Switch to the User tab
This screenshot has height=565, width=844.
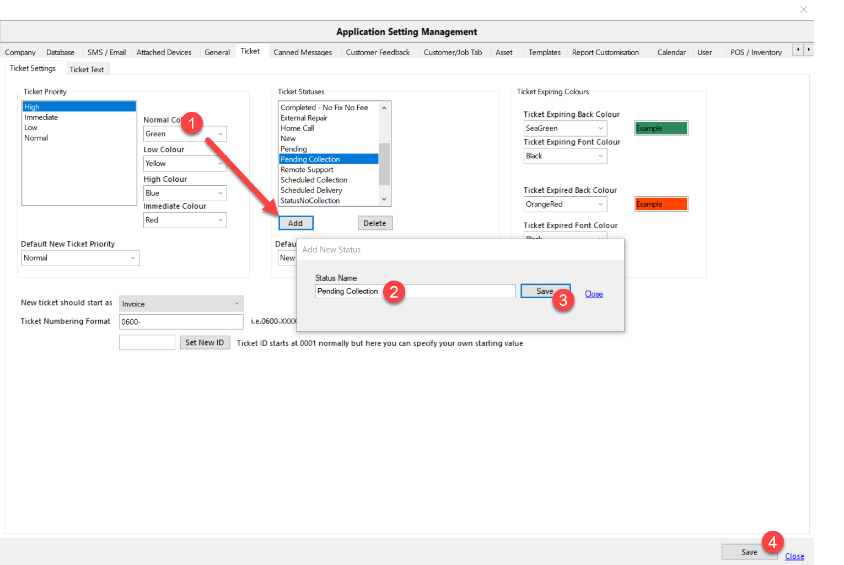705,52
